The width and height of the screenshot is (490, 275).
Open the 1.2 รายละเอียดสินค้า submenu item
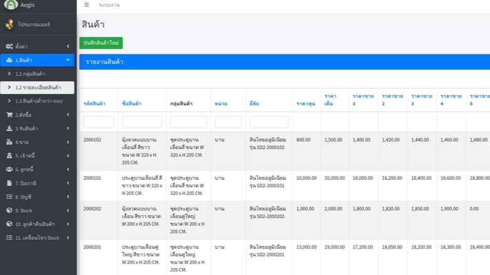point(38,88)
